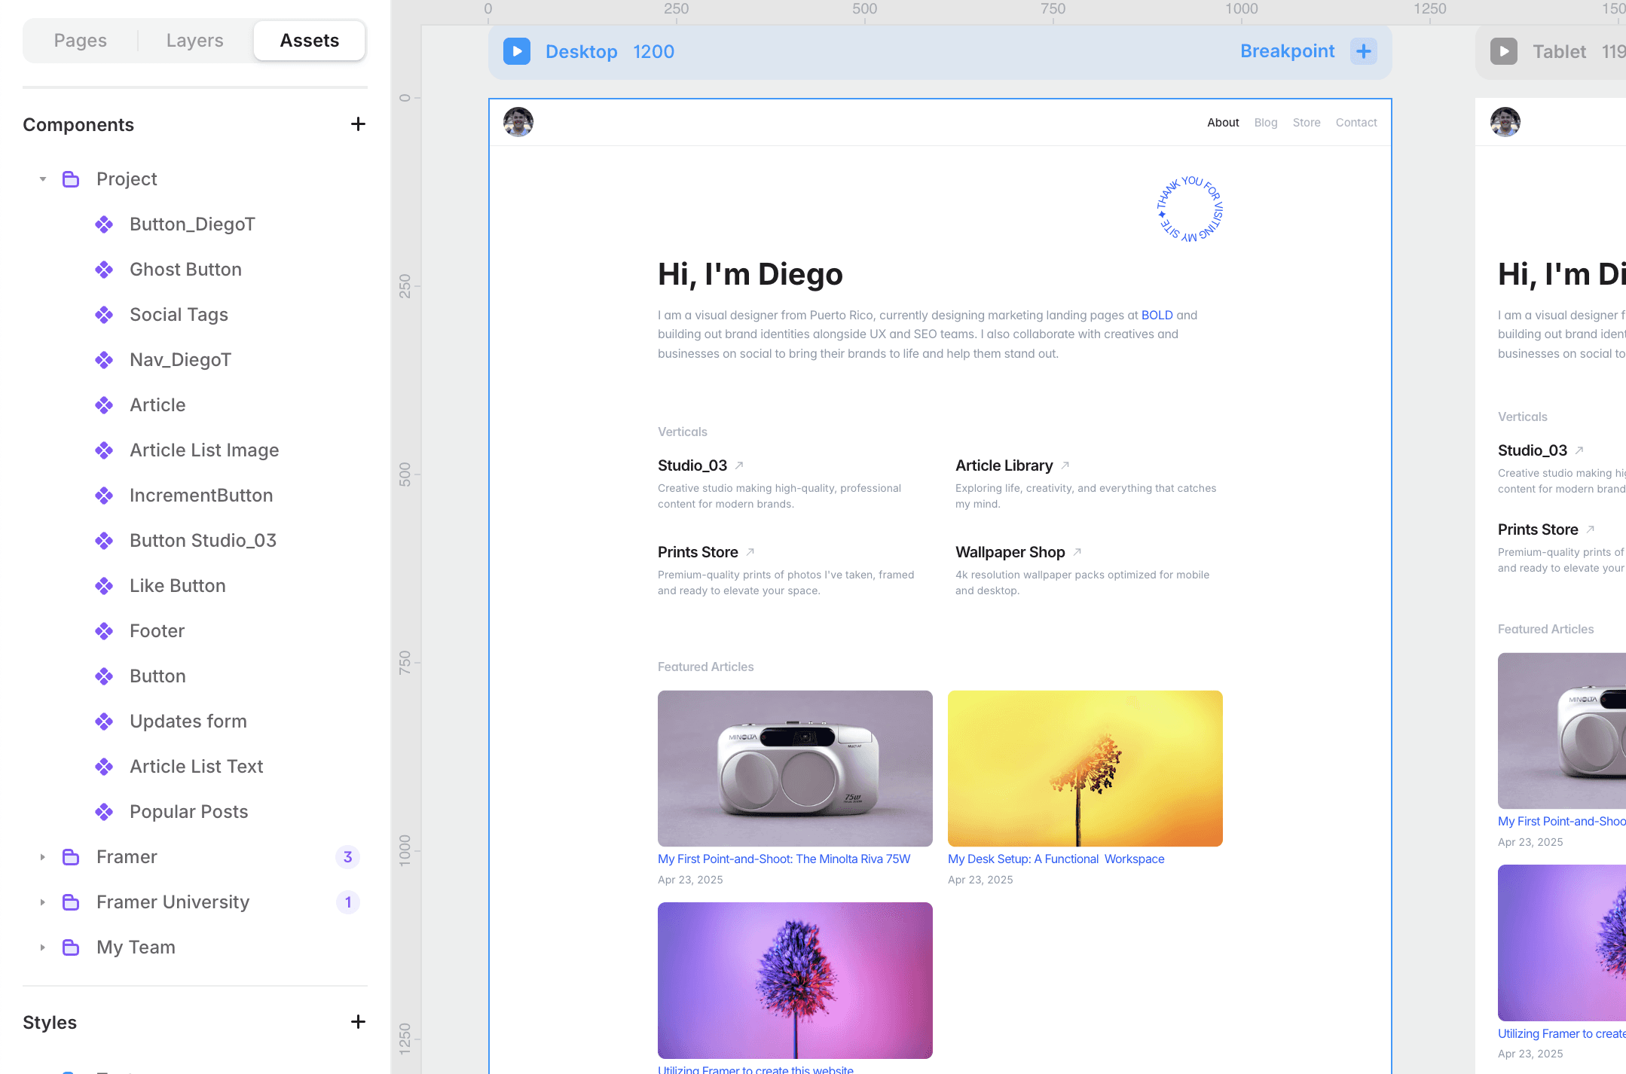Select the Minolta camera thumbnail on Desktop
Image resolution: width=1626 pixels, height=1074 pixels.
[x=795, y=768]
